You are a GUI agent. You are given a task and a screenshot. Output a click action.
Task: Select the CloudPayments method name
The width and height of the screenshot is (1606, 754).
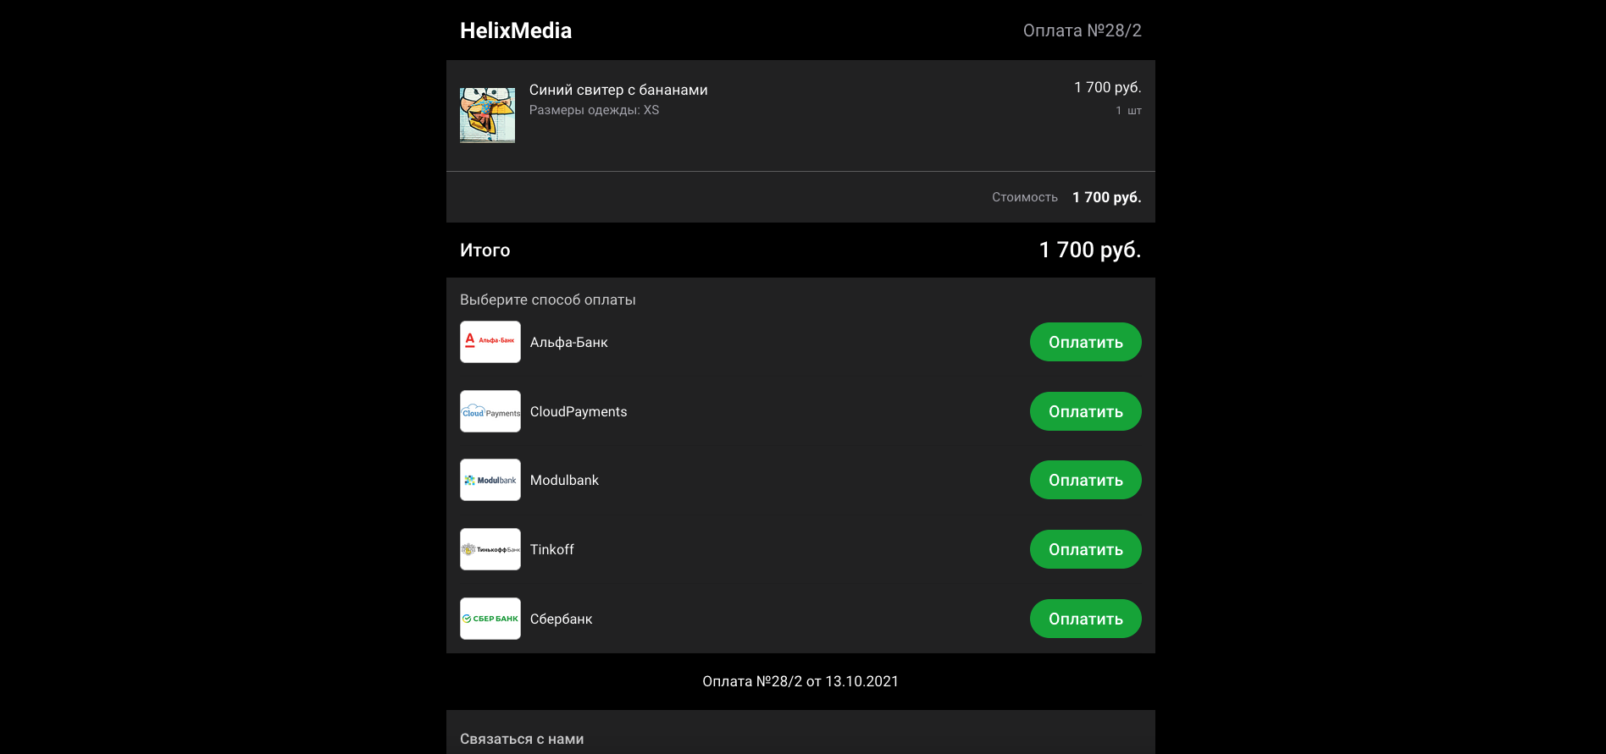(x=579, y=412)
